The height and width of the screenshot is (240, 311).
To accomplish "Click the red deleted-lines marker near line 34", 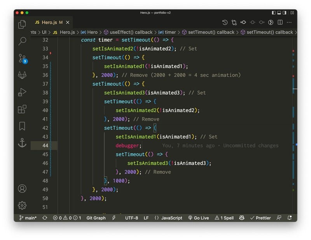I will coord(51,53).
